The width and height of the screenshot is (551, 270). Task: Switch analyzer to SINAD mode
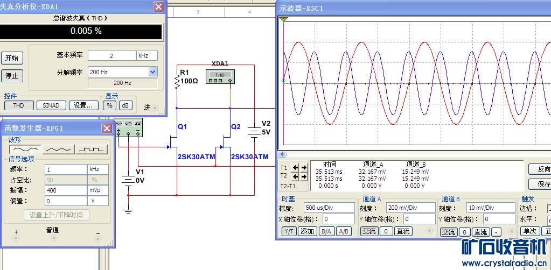tap(51, 105)
